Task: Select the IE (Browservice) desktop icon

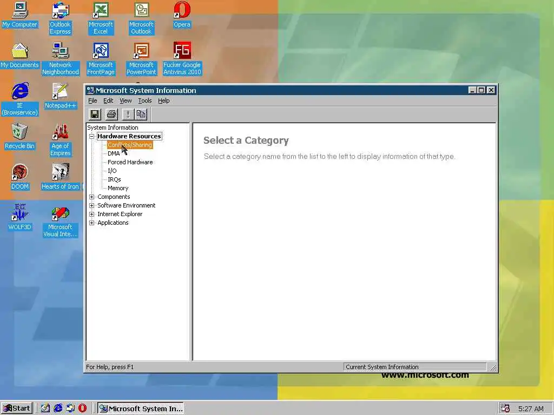Action: (20, 99)
